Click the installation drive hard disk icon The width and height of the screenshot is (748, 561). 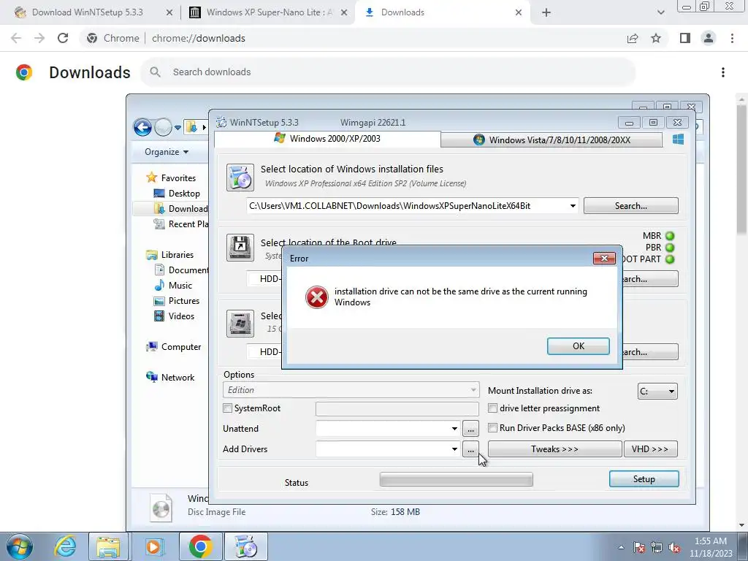(x=240, y=323)
